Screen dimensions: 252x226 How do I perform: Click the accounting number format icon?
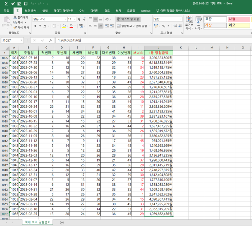point(156,26)
